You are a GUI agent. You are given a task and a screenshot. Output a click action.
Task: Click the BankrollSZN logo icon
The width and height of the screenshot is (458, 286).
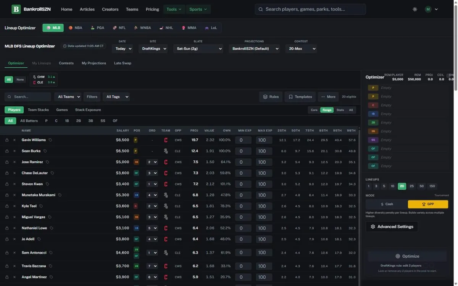(x=16, y=9)
